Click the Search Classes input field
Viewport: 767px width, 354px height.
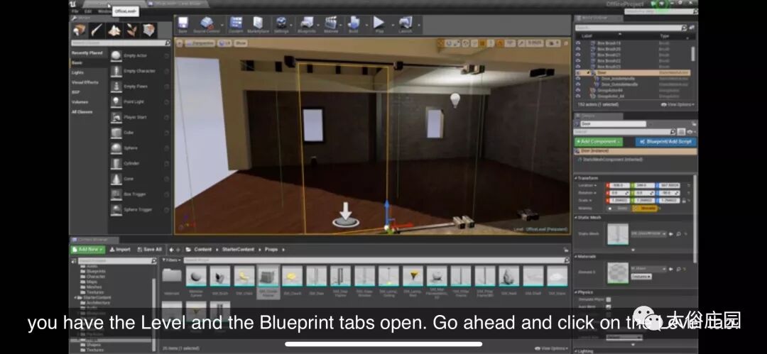point(120,43)
